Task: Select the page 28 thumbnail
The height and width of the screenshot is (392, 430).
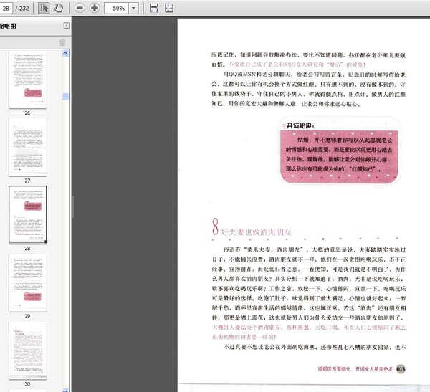Action: (28, 214)
